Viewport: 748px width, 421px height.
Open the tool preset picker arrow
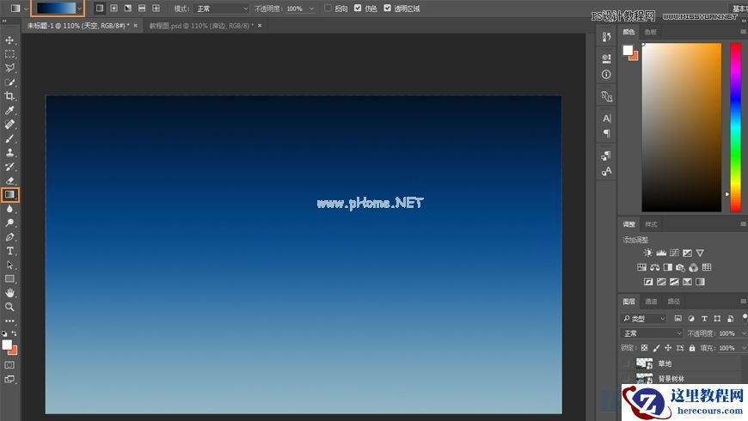[x=26, y=9]
